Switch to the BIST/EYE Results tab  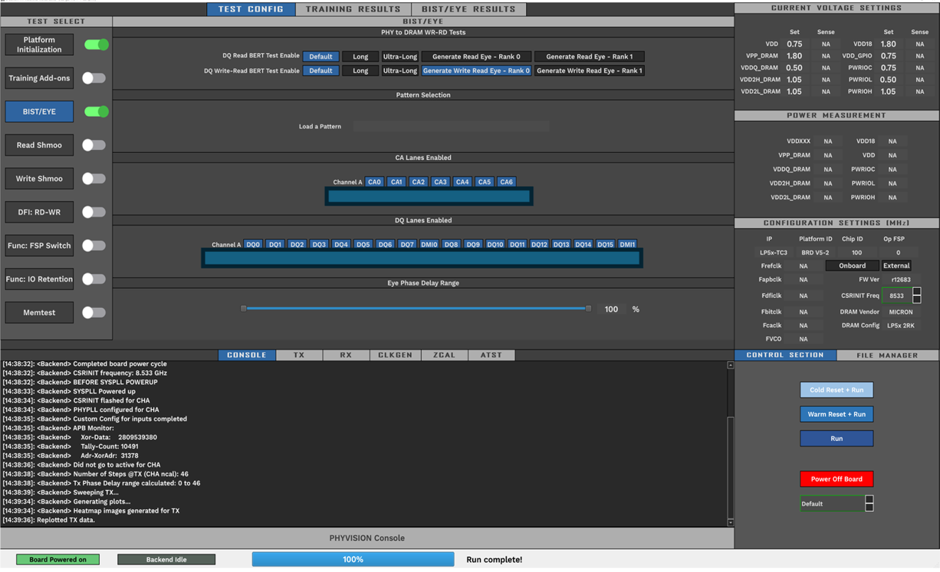point(469,9)
